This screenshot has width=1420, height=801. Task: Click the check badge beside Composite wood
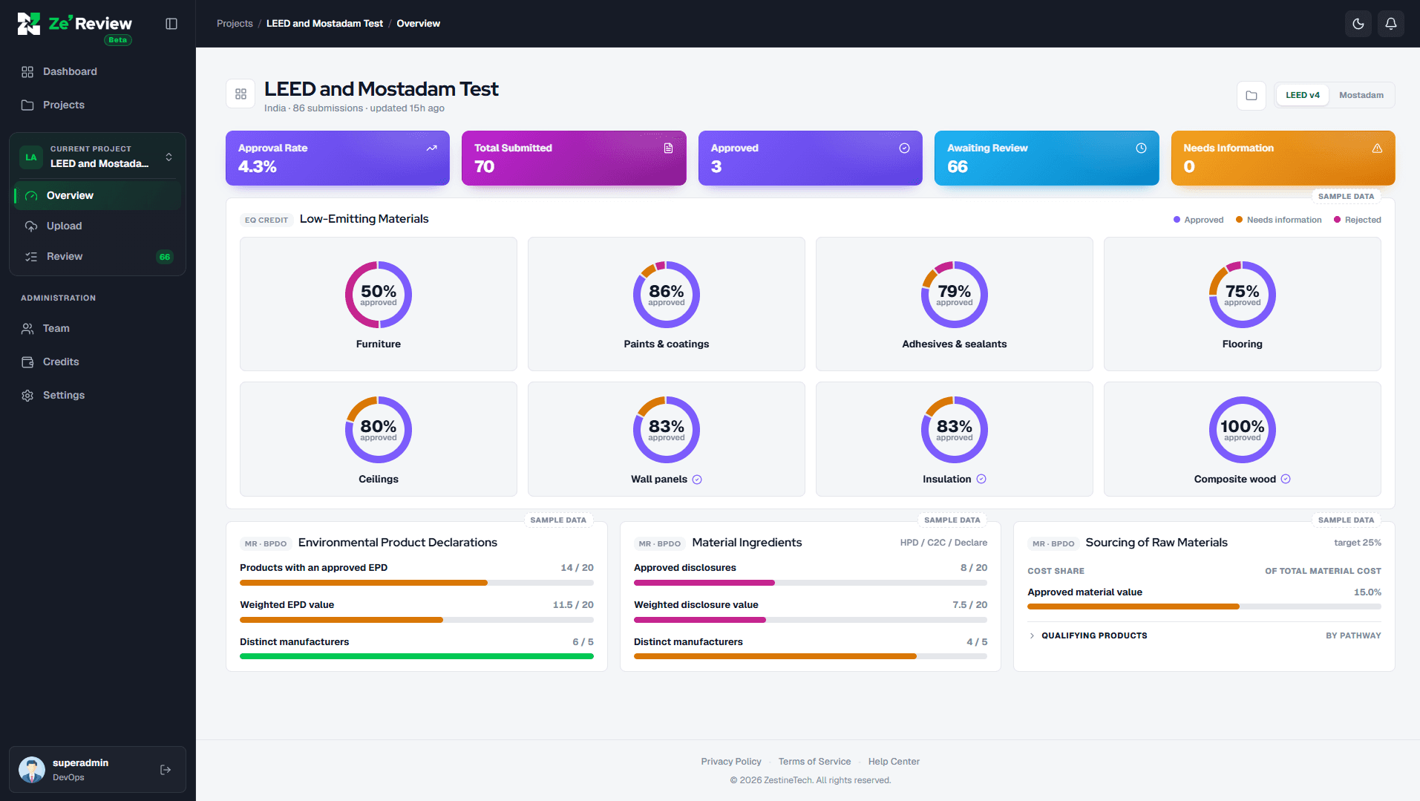pyautogui.click(x=1286, y=479)
